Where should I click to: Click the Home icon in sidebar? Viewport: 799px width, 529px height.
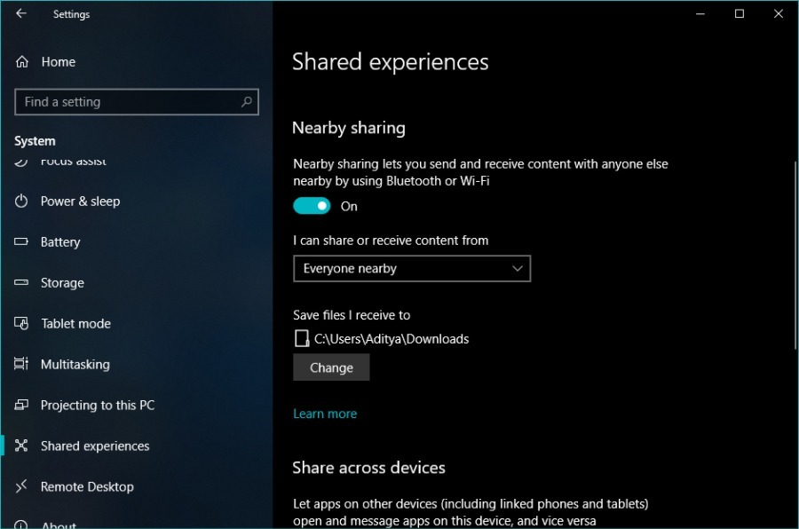(x=22, y=62)
